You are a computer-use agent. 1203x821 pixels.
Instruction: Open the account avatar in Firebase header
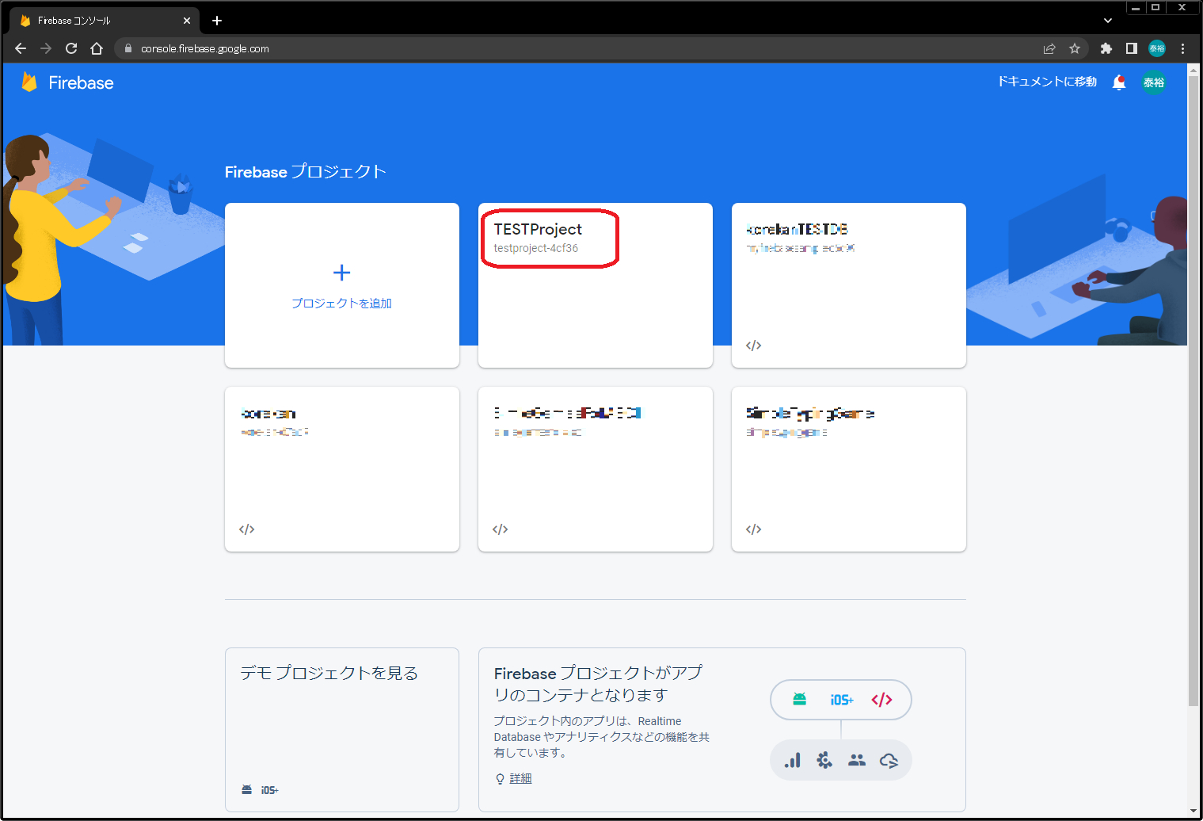coord(1154,82)
